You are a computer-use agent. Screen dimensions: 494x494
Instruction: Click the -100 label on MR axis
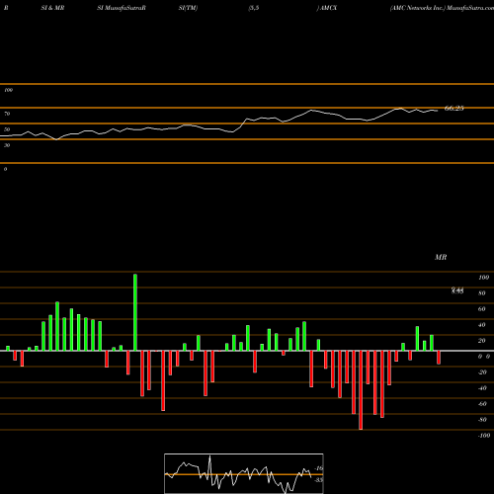point(484,436)
